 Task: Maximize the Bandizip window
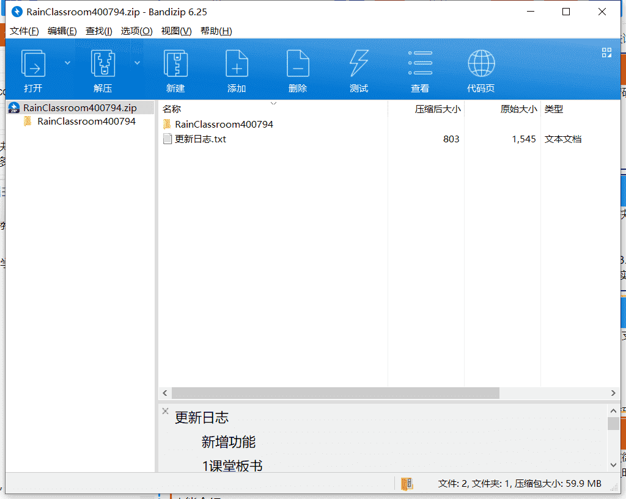pos(566,12)
